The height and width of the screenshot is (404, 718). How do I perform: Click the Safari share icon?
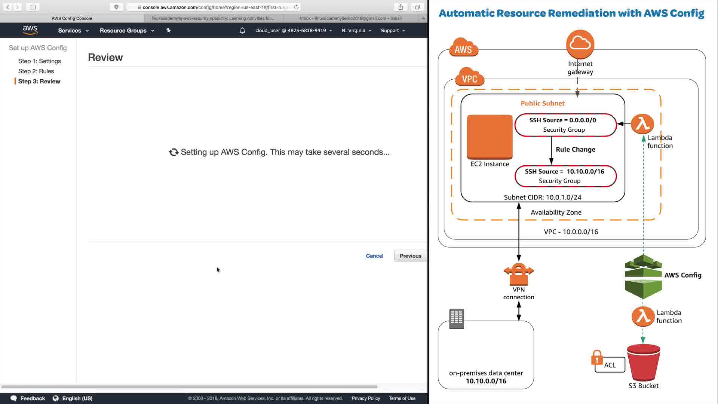tap(401, 7)
